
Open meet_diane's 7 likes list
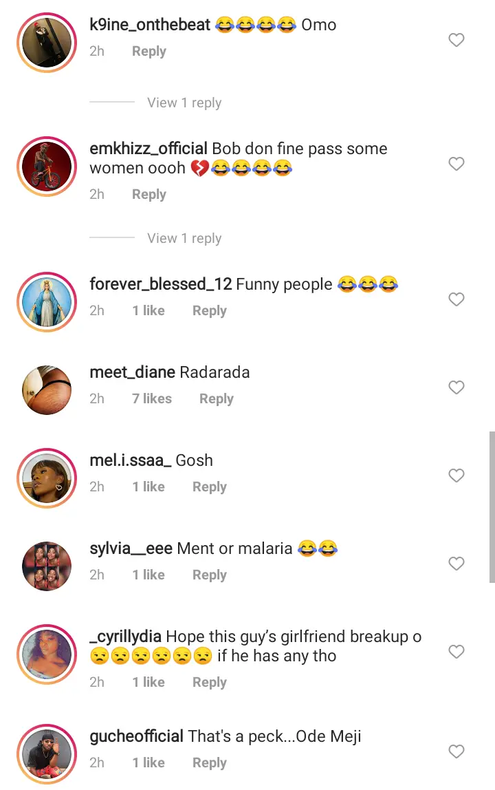click(x=152, y=398)
